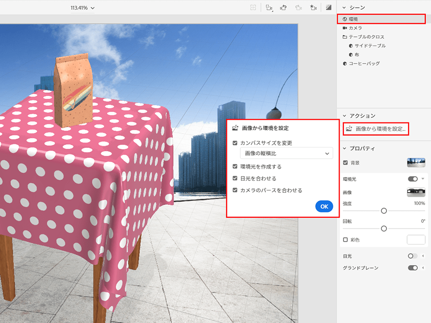This screenshot has width=431, height=323.
Task: Select the 環境 item in scene list
Action: (x=381, y=19)
